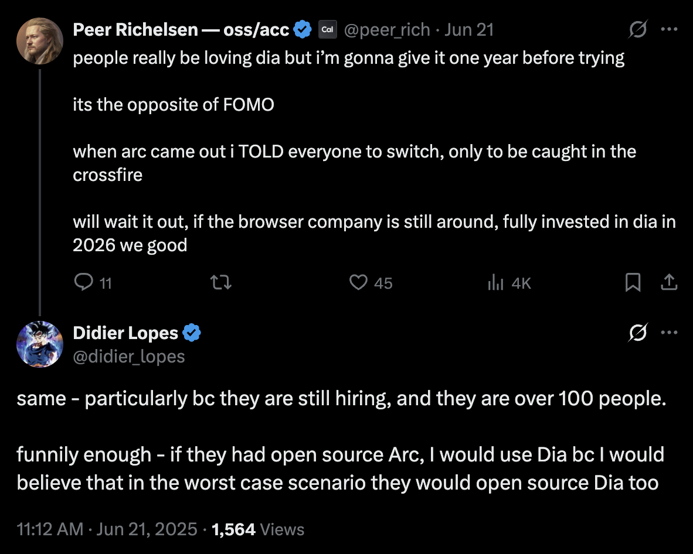Click Peer Richelsen — oss/acc name
Viewport: 693px width, 554px height.
pos(181,30)
